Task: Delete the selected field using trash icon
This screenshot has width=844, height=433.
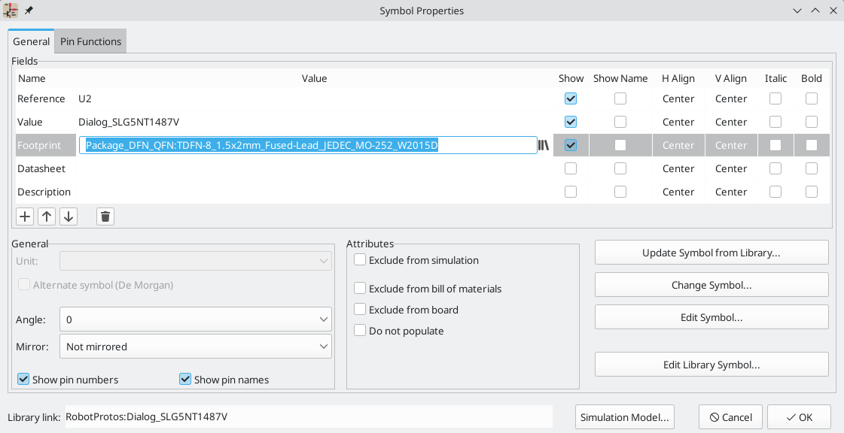Action: point(105,216)
